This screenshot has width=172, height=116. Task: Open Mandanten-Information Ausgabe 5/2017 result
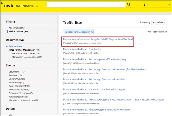pyautogui.click(x=98, y=39)
